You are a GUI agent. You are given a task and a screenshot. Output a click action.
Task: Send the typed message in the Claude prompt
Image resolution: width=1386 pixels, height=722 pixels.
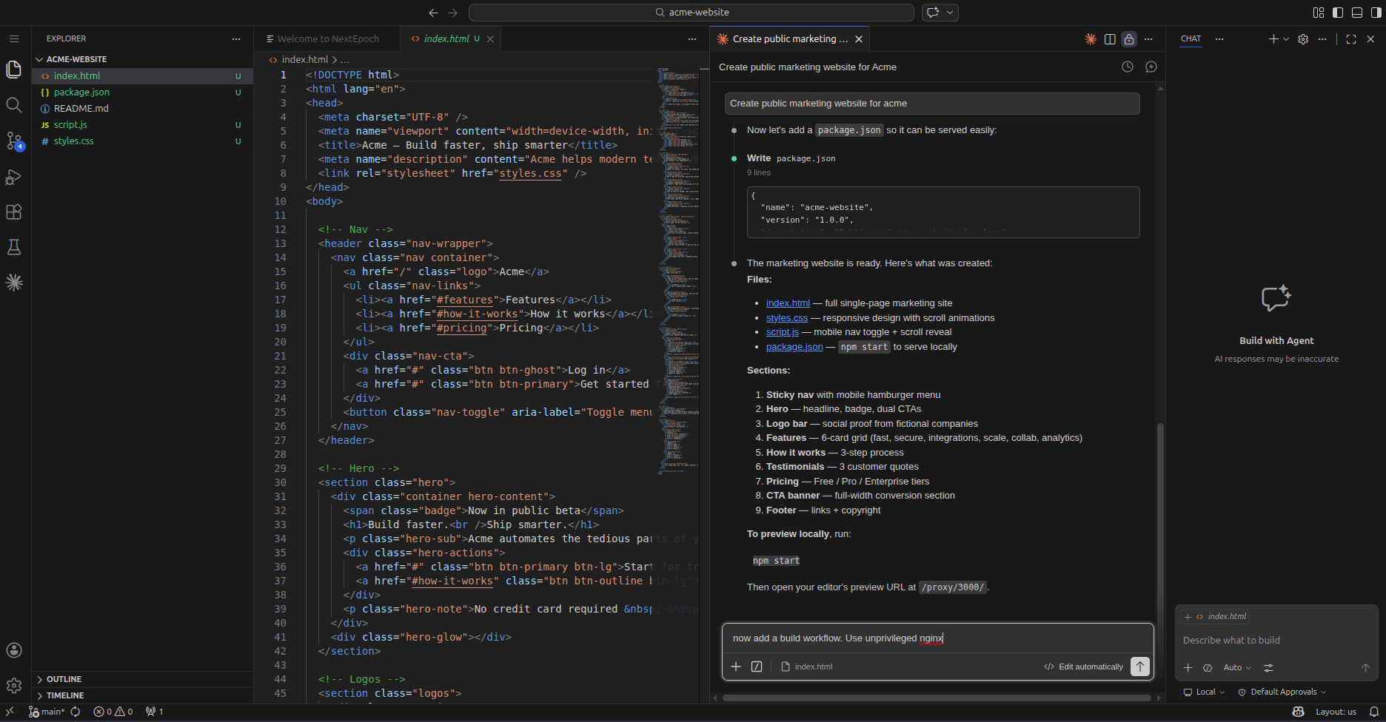[1140, 667]
